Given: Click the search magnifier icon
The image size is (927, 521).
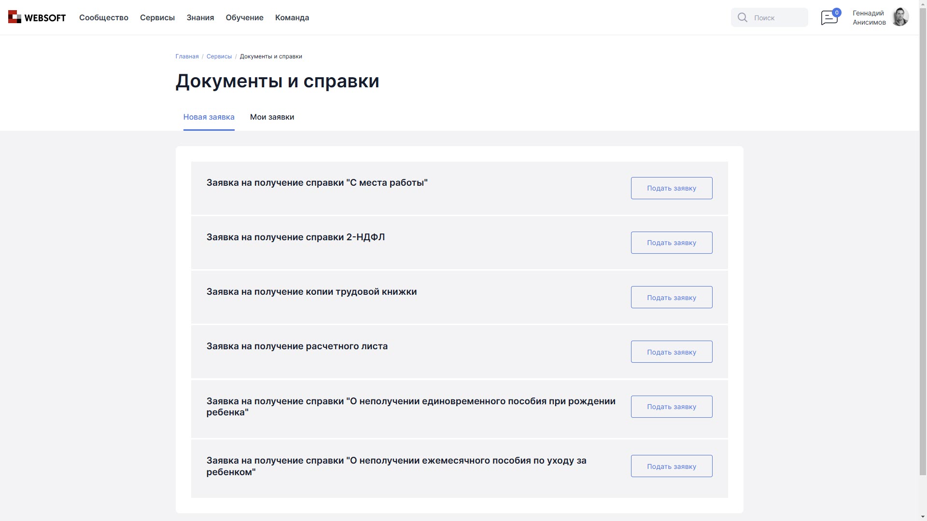Looking at the screenshot, I should click(x=742, y=17).
